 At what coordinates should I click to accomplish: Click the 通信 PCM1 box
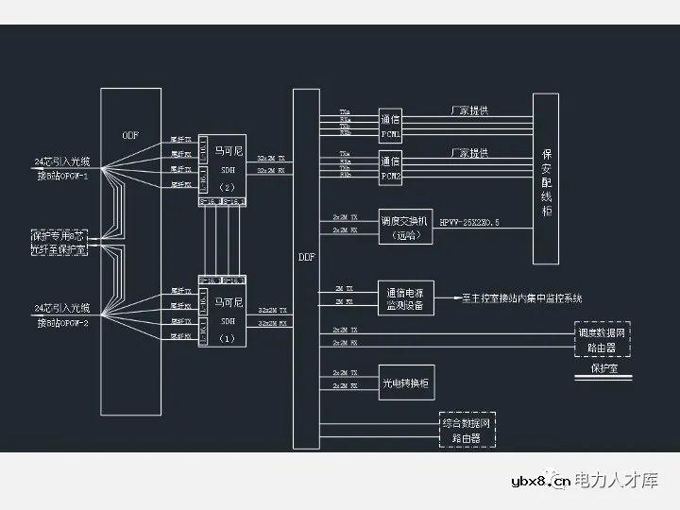[x=392, y=126]
